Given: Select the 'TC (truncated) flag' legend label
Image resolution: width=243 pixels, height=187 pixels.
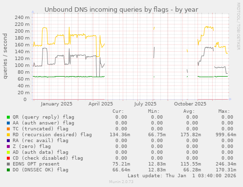Looking at the screenshot, I should tap(41, 129).
